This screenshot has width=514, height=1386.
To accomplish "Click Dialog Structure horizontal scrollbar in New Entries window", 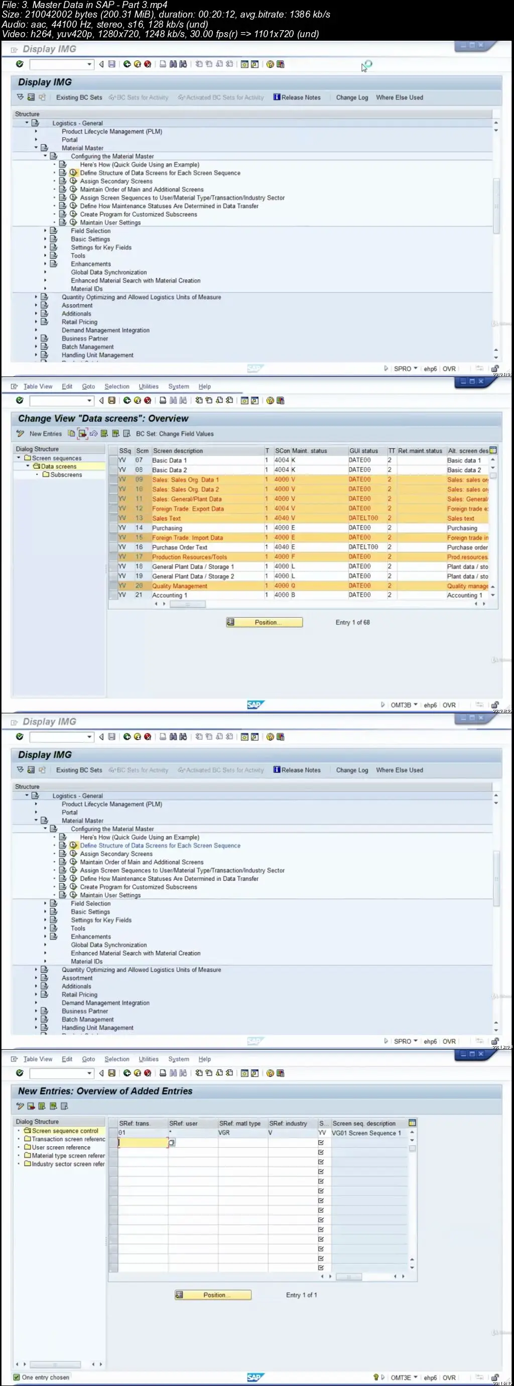I will (54, 1364).
